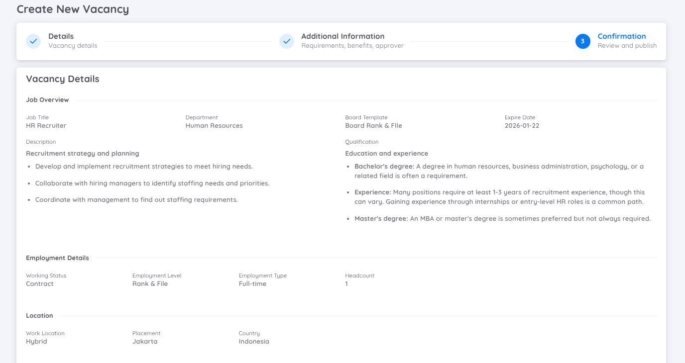The height and width of the screenshot is (363, 685).
Task: Click the Employment Details section header
Action: coord(57,258)
